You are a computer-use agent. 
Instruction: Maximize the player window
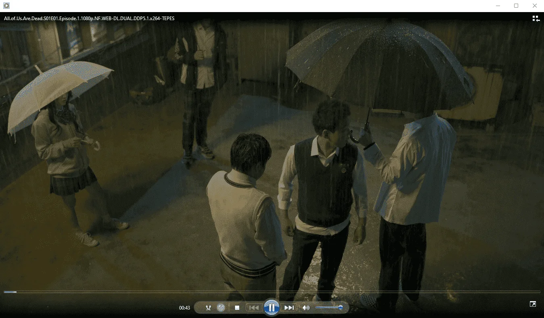[x=516, y=6]
